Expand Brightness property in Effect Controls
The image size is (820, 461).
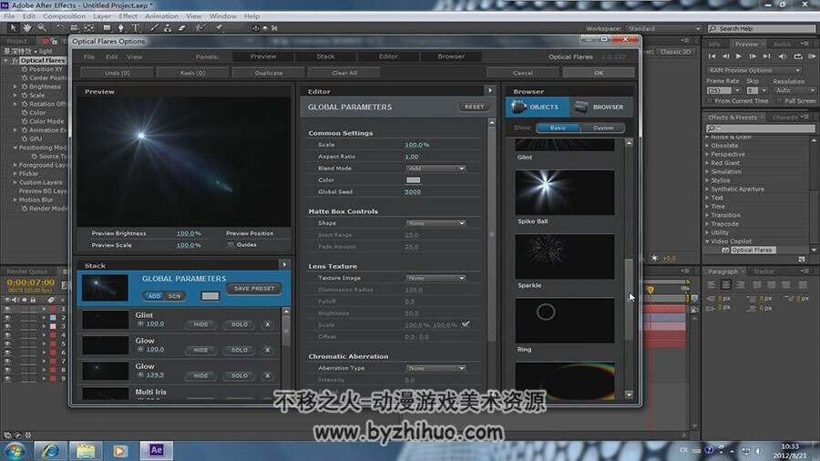click(x=15, y=87)
